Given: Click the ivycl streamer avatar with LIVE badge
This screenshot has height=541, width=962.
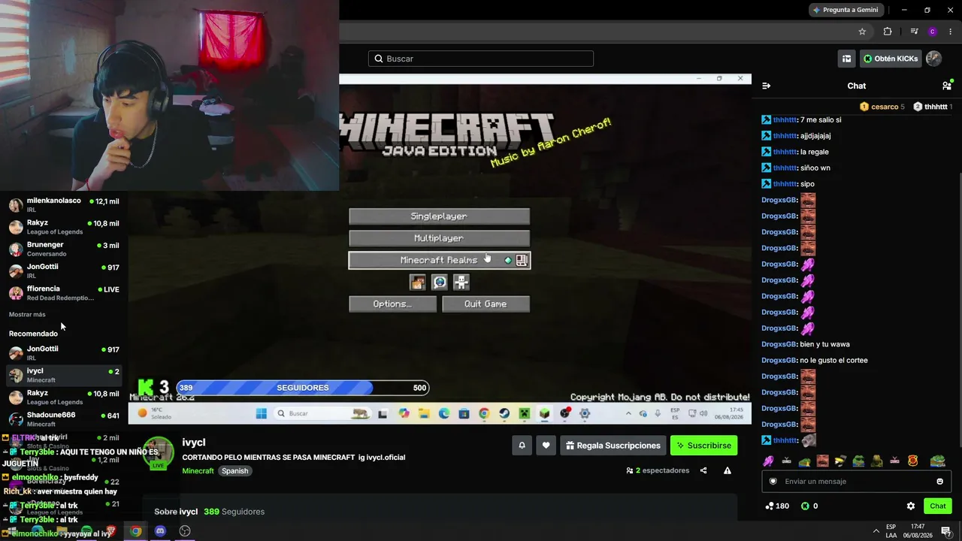Looking at the screenshot, I should point(159,453).
